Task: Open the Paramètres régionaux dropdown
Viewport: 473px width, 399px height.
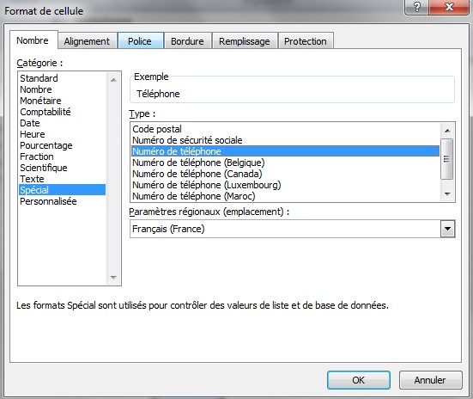Action: 447,229
